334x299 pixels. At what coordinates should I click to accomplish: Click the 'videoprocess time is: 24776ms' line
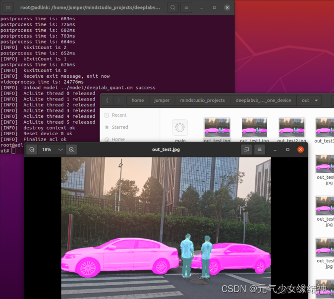click(42, 82)
